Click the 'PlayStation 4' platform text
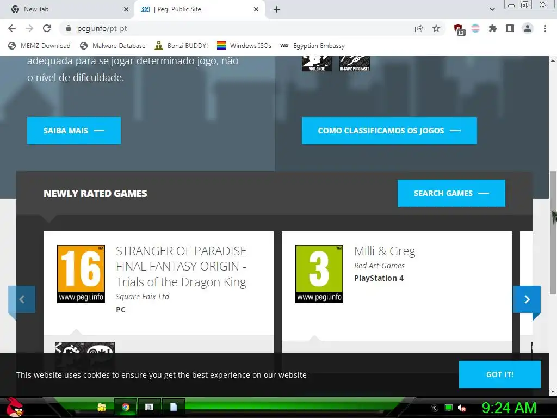This screenshot has height=418, width=557. pyautogui.click(x=379, y=278)
